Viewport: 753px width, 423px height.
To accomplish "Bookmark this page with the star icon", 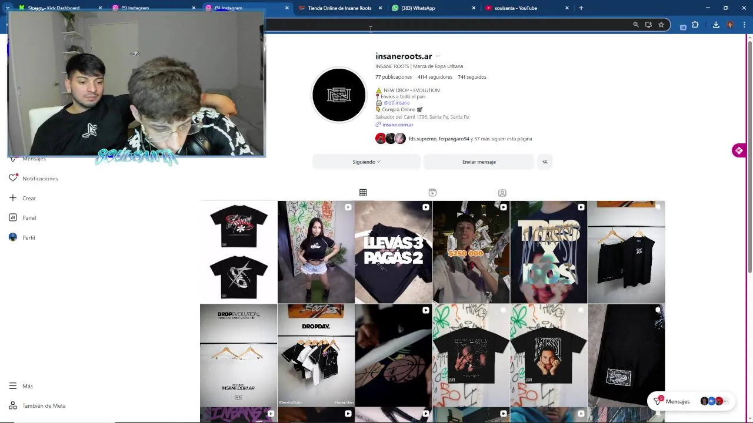I will (x=661, y=25).
